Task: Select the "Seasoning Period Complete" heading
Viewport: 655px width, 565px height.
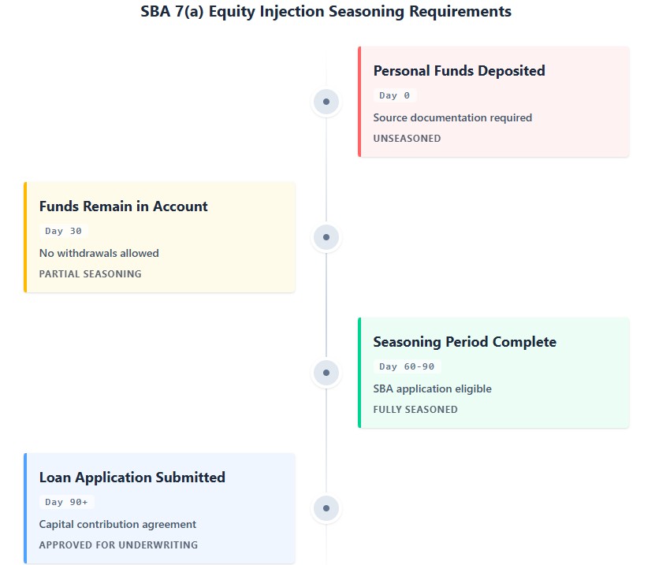Action: (464, 342)
